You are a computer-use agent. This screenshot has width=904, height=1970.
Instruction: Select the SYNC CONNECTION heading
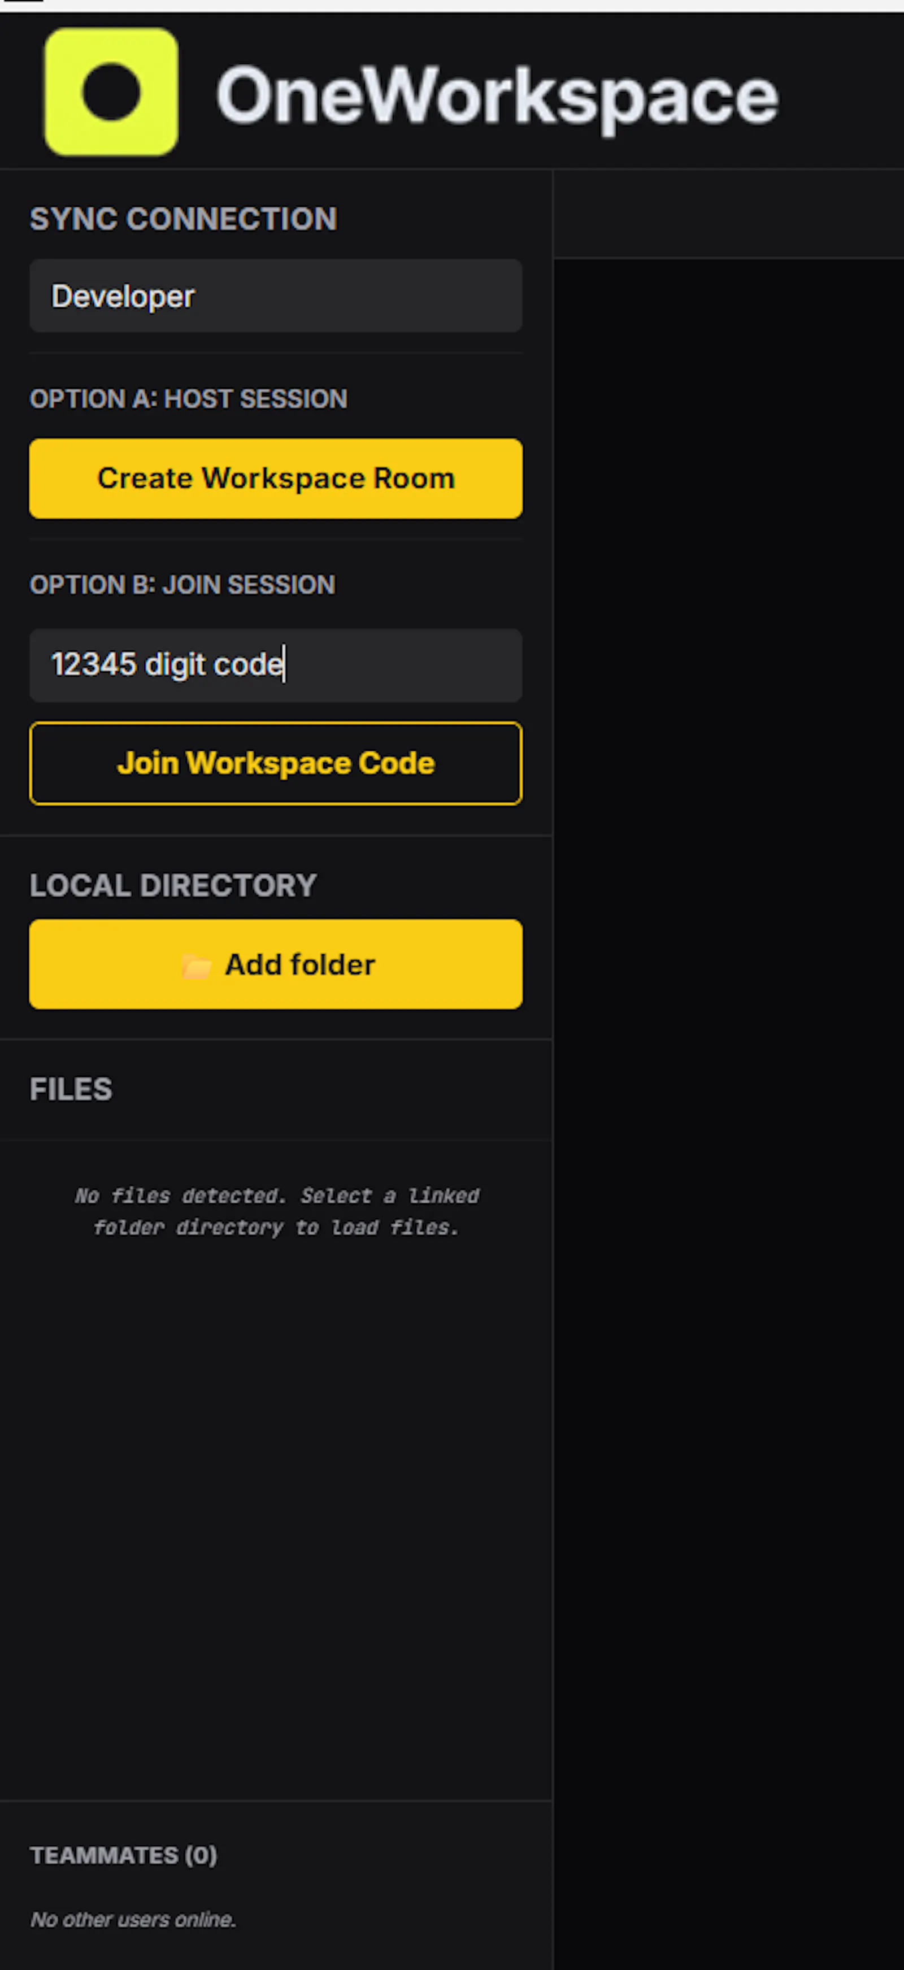click(x=184, y=219)
